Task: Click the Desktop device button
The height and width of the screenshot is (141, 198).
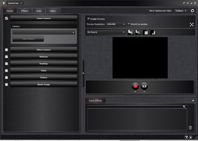Action: (44, 63)
